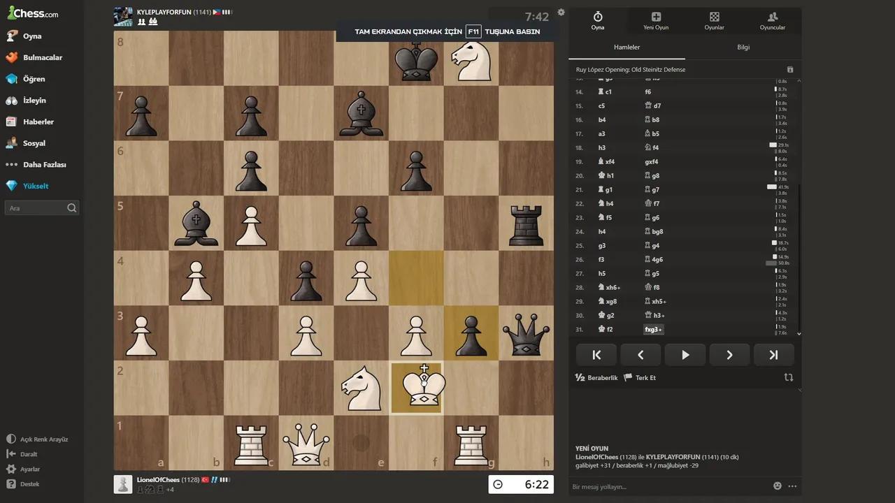
Task: Offer a draw with Beraberlik
Action: click(x=596, y=378)
